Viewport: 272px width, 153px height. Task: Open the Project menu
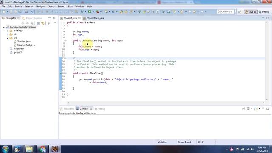coord(62,6)
